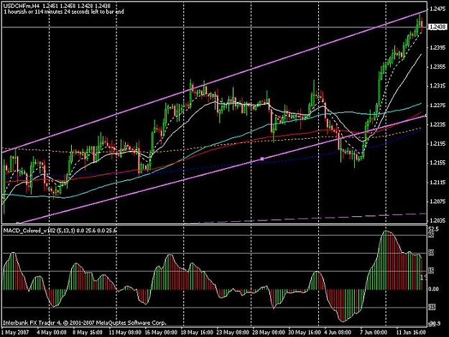This screenshot has width=449, height=337.
Task: Select the small pink anchor marker on lower channel line
Action: point(261,159)
